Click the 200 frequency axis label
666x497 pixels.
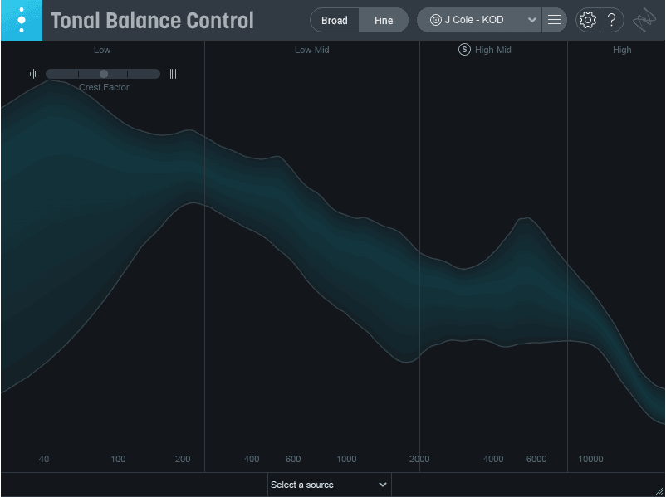click(x=183, y=459)
